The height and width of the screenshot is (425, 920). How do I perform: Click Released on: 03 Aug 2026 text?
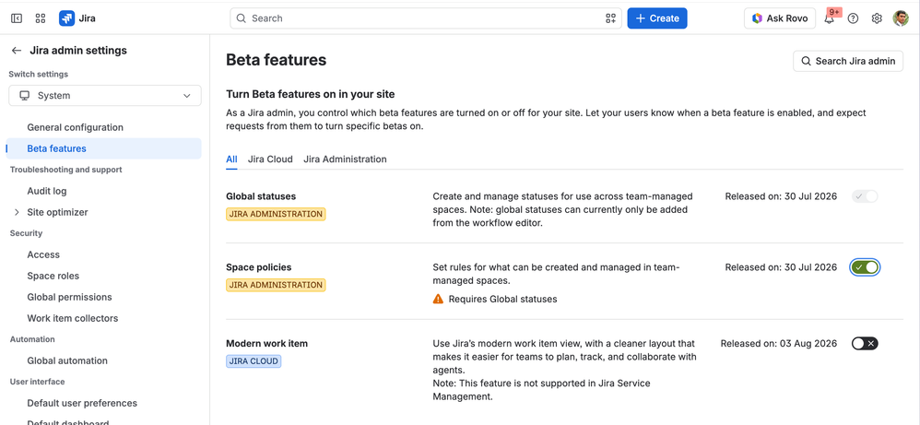coord(779,343)
